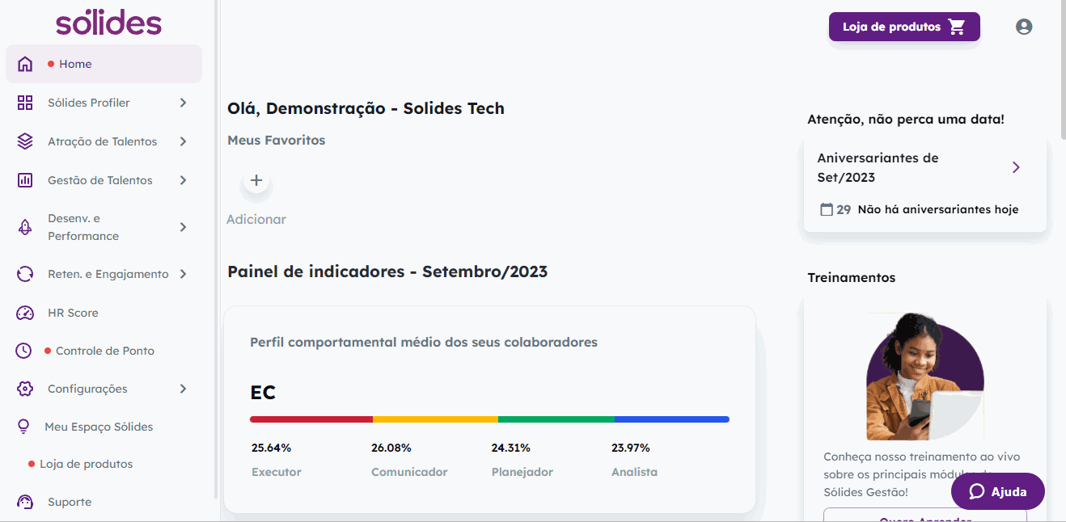Open Loja de produtos in sidebar

click(x=86, y=464)
